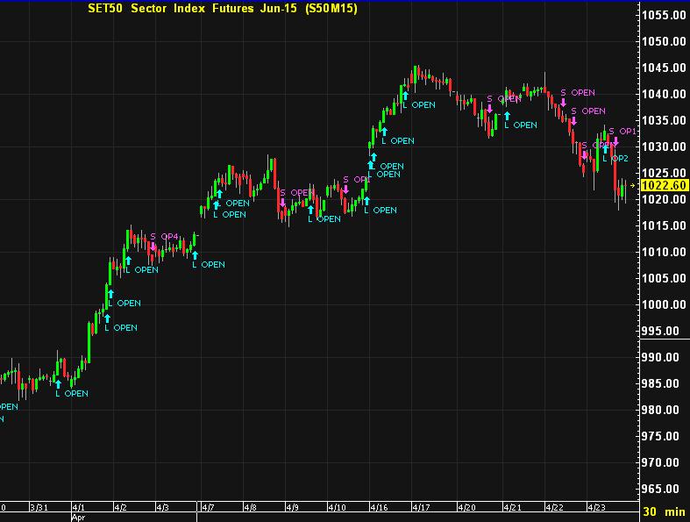Click the 965.00 price scale label
Image resolution: width=690 pixels, height=522 pixels.
[x=663, y=489]
